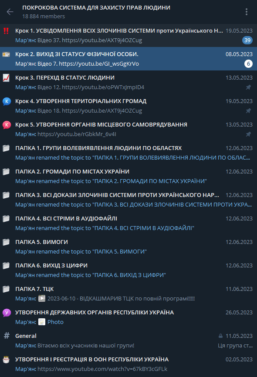The image size is (257, 377).
Task: Select Крок 2. ВИХІД ЗІ СТАТУСУ topic
Action: 128,59
